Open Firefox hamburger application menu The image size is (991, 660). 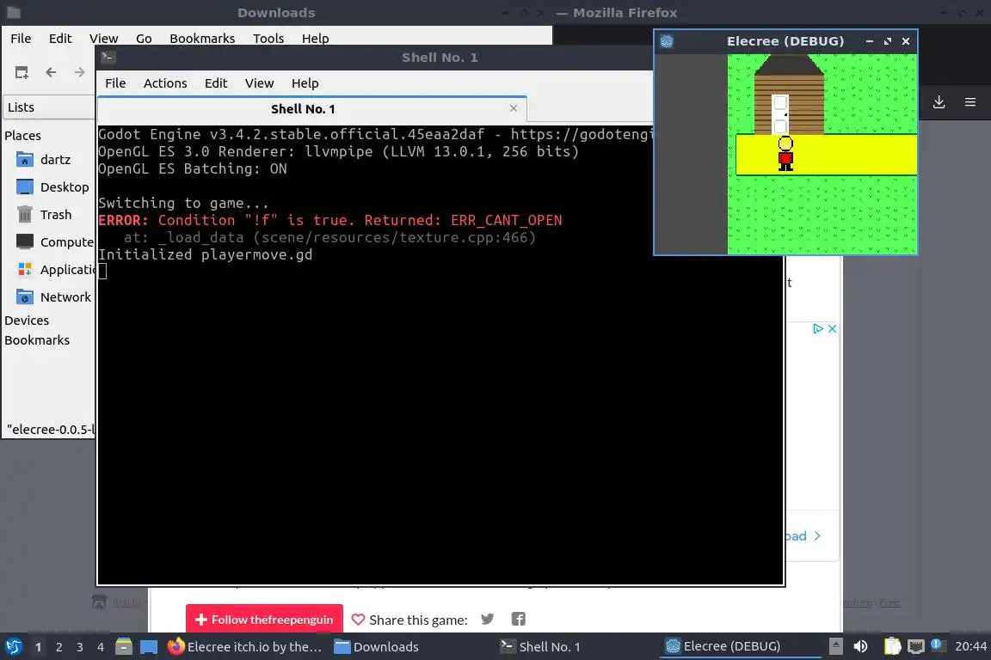[x=970, y=101]
